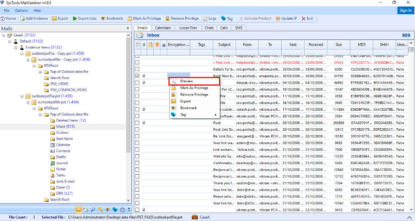Open the File menu
Viewport: 415px width, 221px height.
[x=7, y=10]
